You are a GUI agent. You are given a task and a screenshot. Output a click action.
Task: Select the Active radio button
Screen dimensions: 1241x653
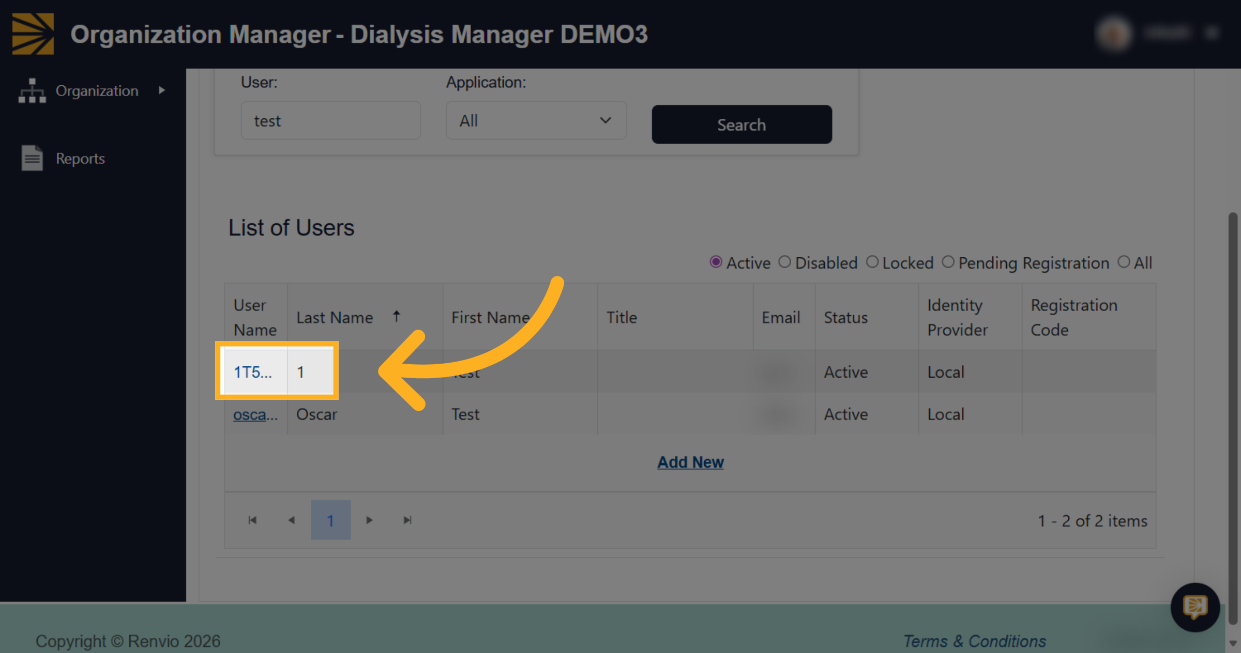coord(716,262)
